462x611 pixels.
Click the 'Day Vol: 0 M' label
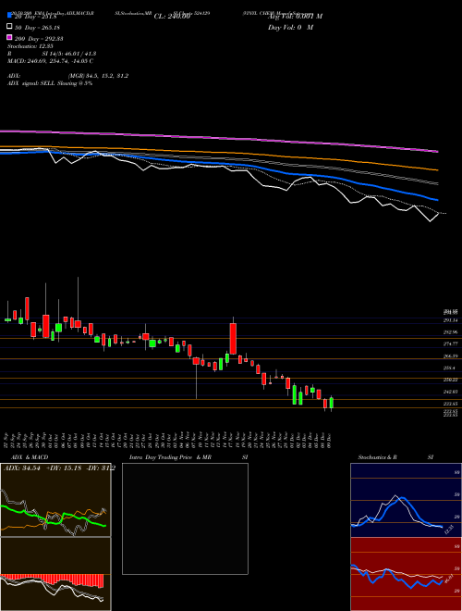pos(290,27)
